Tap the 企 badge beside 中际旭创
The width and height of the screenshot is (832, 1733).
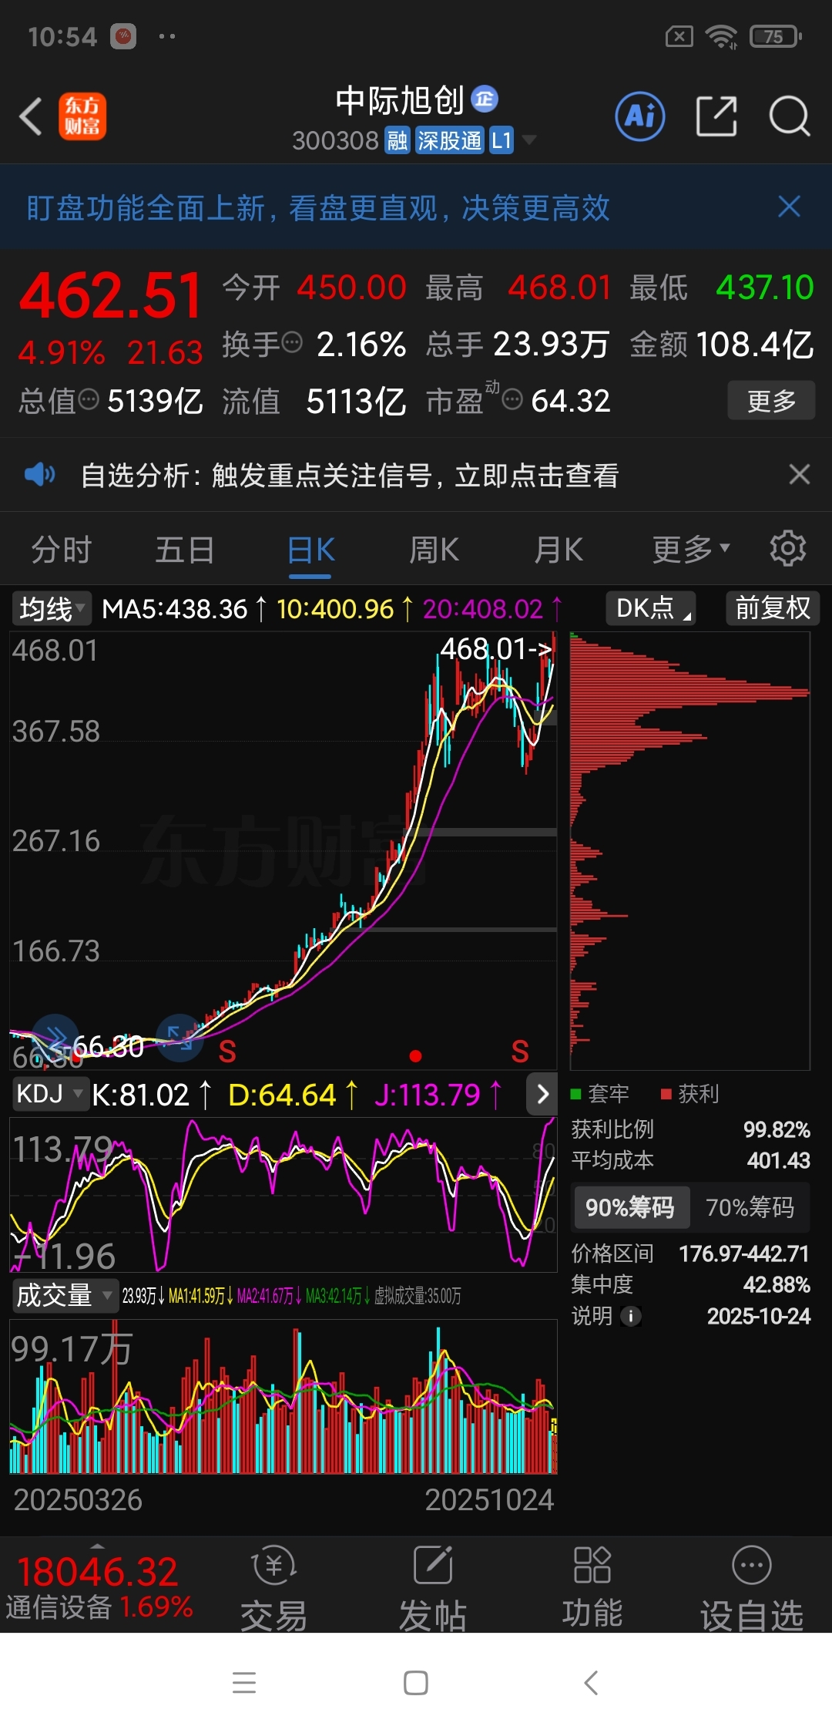pos(485,99)
